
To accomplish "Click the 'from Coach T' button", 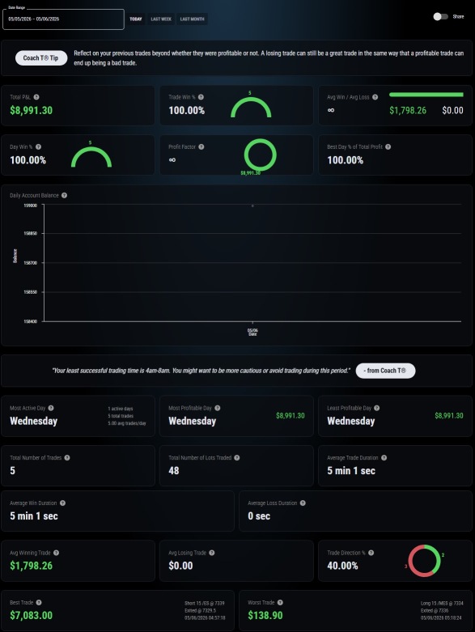I will [385, 371].
